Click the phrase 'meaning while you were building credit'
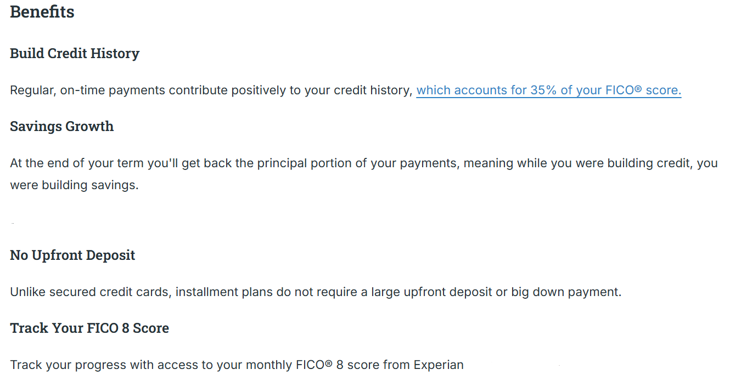The width and height of the screenshot is (730, 392). coord(577,163)
